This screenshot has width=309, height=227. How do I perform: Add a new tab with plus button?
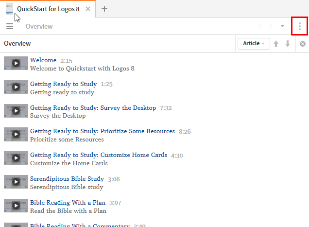(104, 9)
